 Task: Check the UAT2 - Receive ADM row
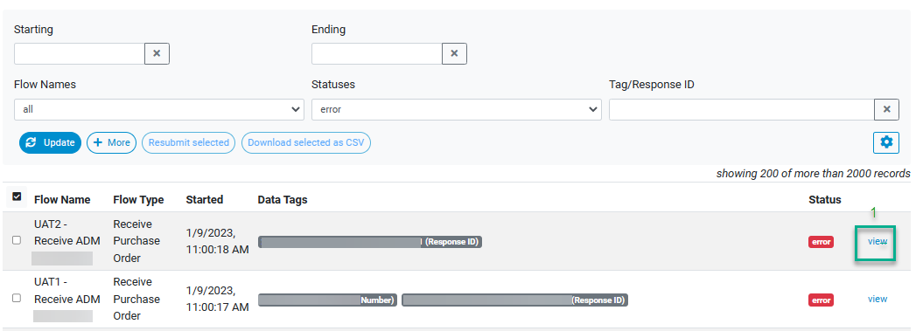17,240
